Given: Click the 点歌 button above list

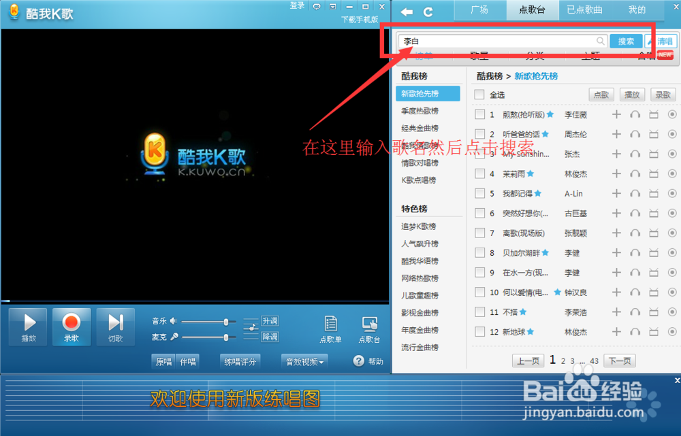Looking at the screenshot, I should click(x=601, y=95).
